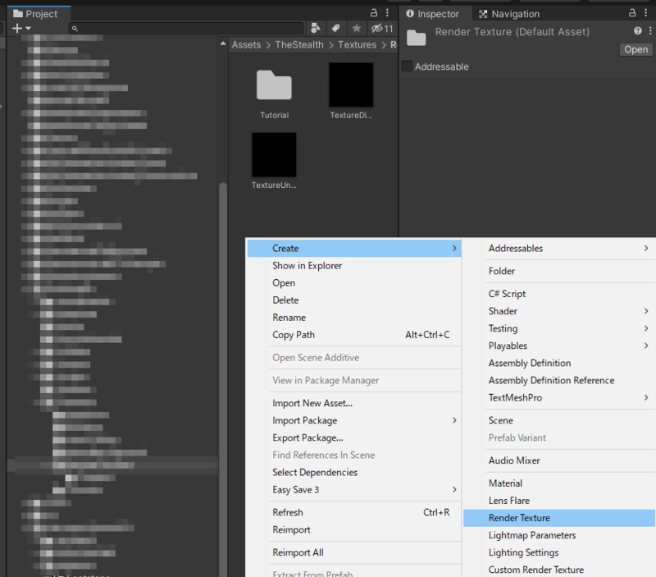
Task: Click the favorites star icon
Action: point(357,28)
